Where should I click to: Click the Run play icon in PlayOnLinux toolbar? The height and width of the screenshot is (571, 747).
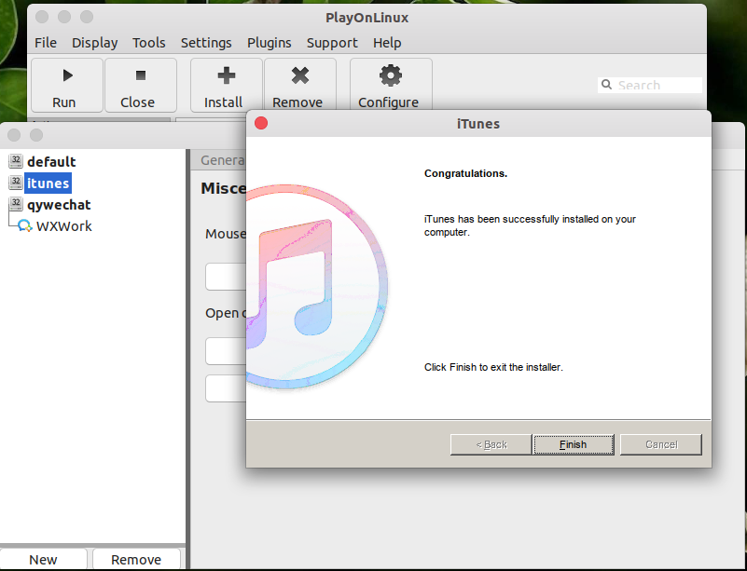point(68,75)
